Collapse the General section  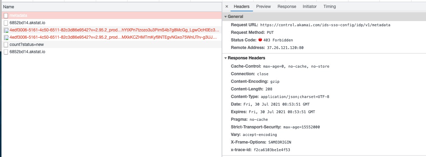(226, 17)
